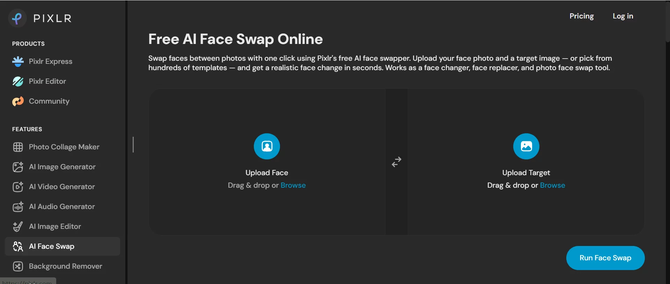Click the blue Upload Target image icon
The image size is (670, 284).
[x=526, y=146]
